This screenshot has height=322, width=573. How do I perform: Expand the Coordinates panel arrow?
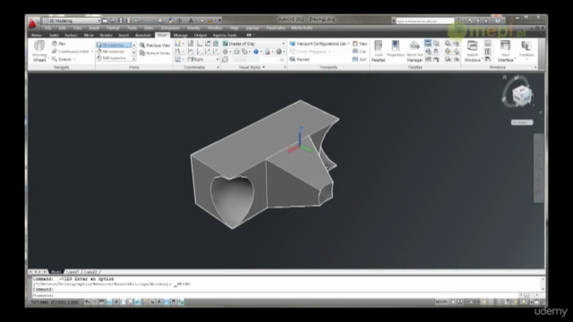(x=218, y=67)
